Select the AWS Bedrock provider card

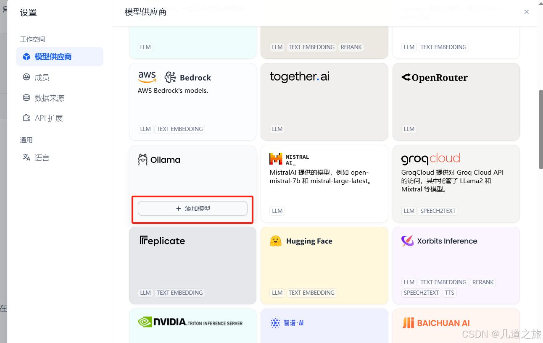[192, 102]
